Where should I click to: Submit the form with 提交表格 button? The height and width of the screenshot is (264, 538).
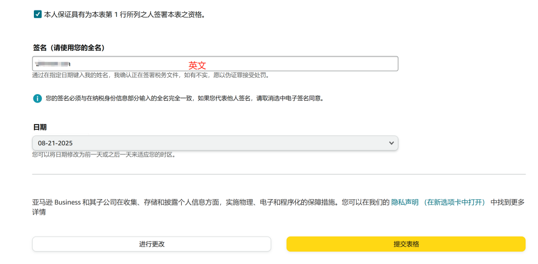pos(406,244)
